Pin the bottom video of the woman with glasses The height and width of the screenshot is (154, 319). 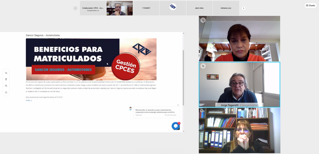[202, 111]
